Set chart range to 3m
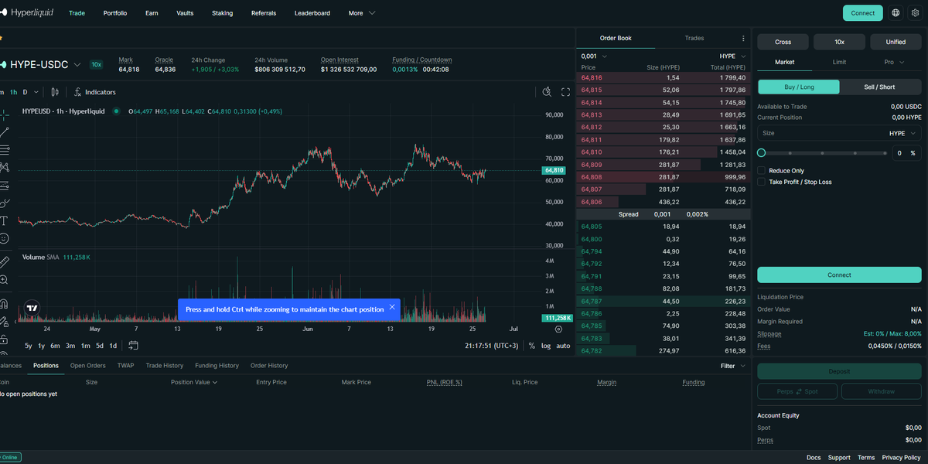The width and height of the screenshot is (928, 464). pyautogui.click(x=70, y=346)
